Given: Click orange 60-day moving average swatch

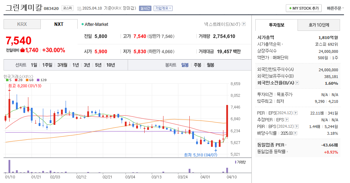Looking at the screenshot, I should pyautogui.click(x=27, y=80).
